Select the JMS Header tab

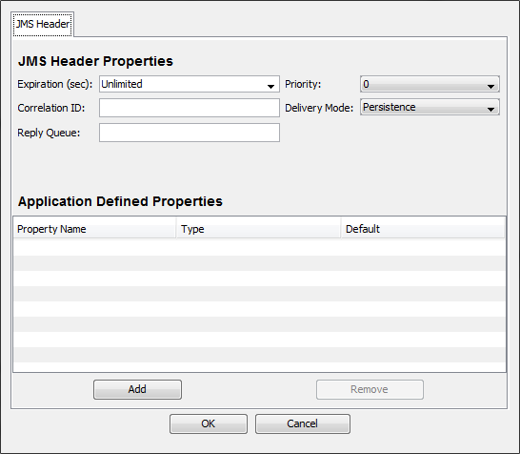click(43, 24)
